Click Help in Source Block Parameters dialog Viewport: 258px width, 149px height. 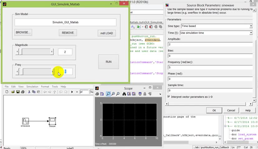click(x=248, y=111)
